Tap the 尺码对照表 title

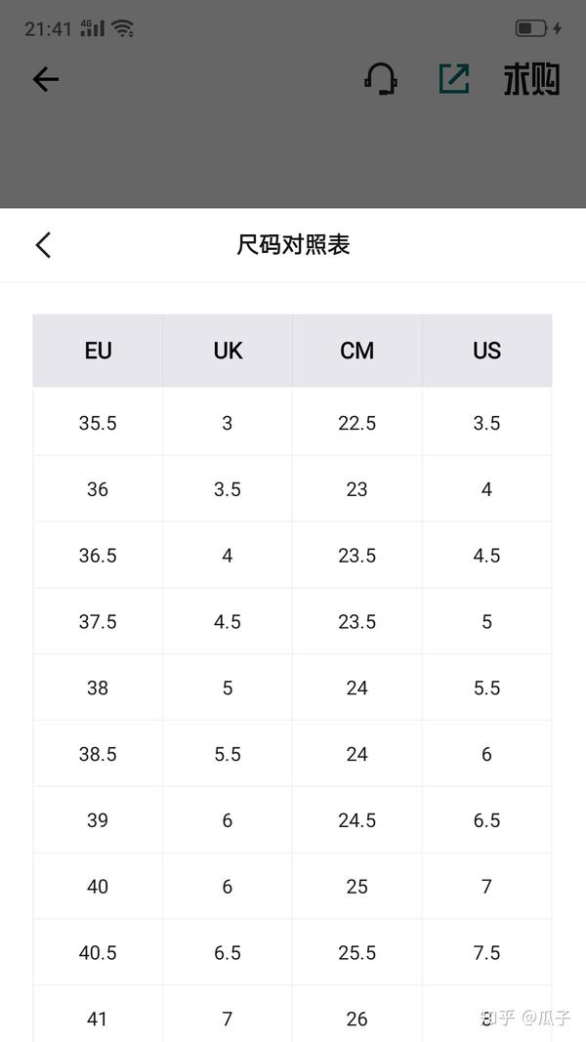pos(293,245)
